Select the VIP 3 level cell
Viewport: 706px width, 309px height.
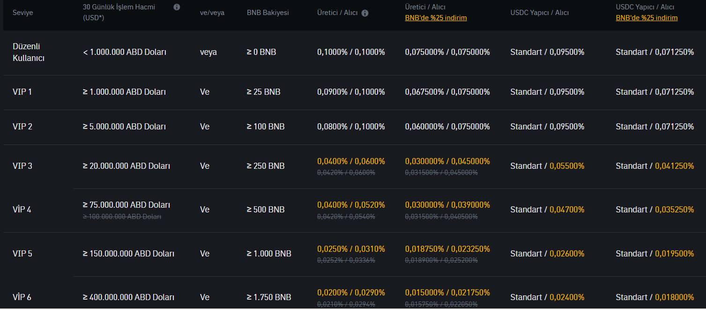(22, 166)
